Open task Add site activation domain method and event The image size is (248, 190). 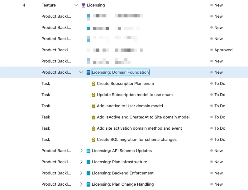[139, 128]
